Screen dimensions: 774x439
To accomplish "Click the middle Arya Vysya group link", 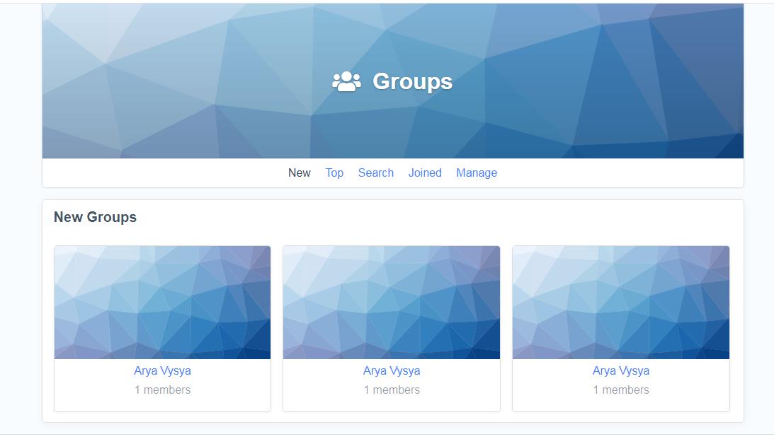I will click(x=392, y=370).
